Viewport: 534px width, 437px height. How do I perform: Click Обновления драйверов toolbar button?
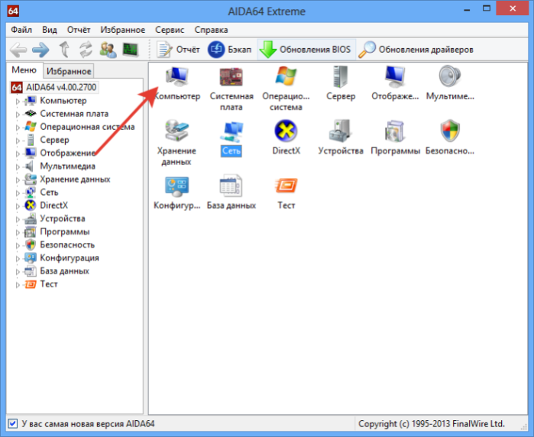point(416,50)
